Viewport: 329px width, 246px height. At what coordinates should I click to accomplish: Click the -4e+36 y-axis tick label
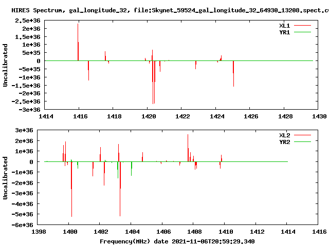pyautogui.click(x=22, y=203)
